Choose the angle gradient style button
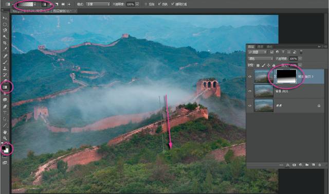 pyautogui.click(x=57, y=4)
